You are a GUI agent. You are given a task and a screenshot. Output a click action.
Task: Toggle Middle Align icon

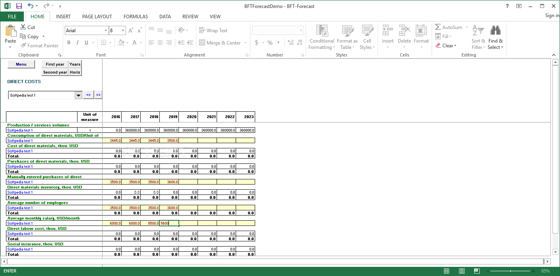coord(160,30)
